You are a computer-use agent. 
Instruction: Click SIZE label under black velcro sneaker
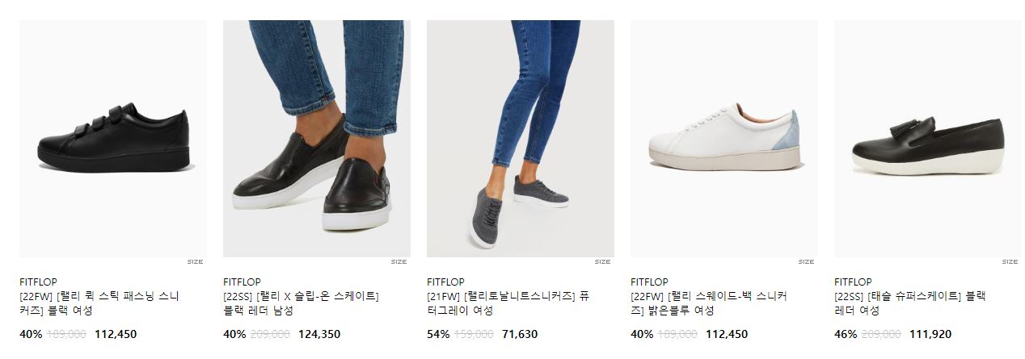point(195,261)
